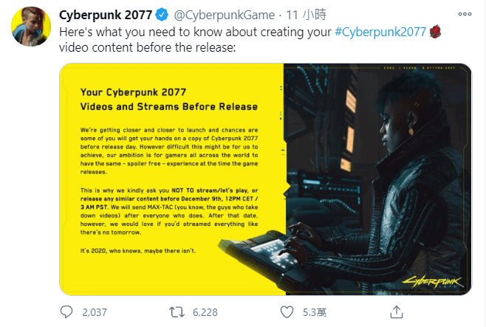Image resolution: width=486 pixels, height=327 pixels.
Task: Click the Samurai emoji icon after hashtag
Action: point(435,32)
